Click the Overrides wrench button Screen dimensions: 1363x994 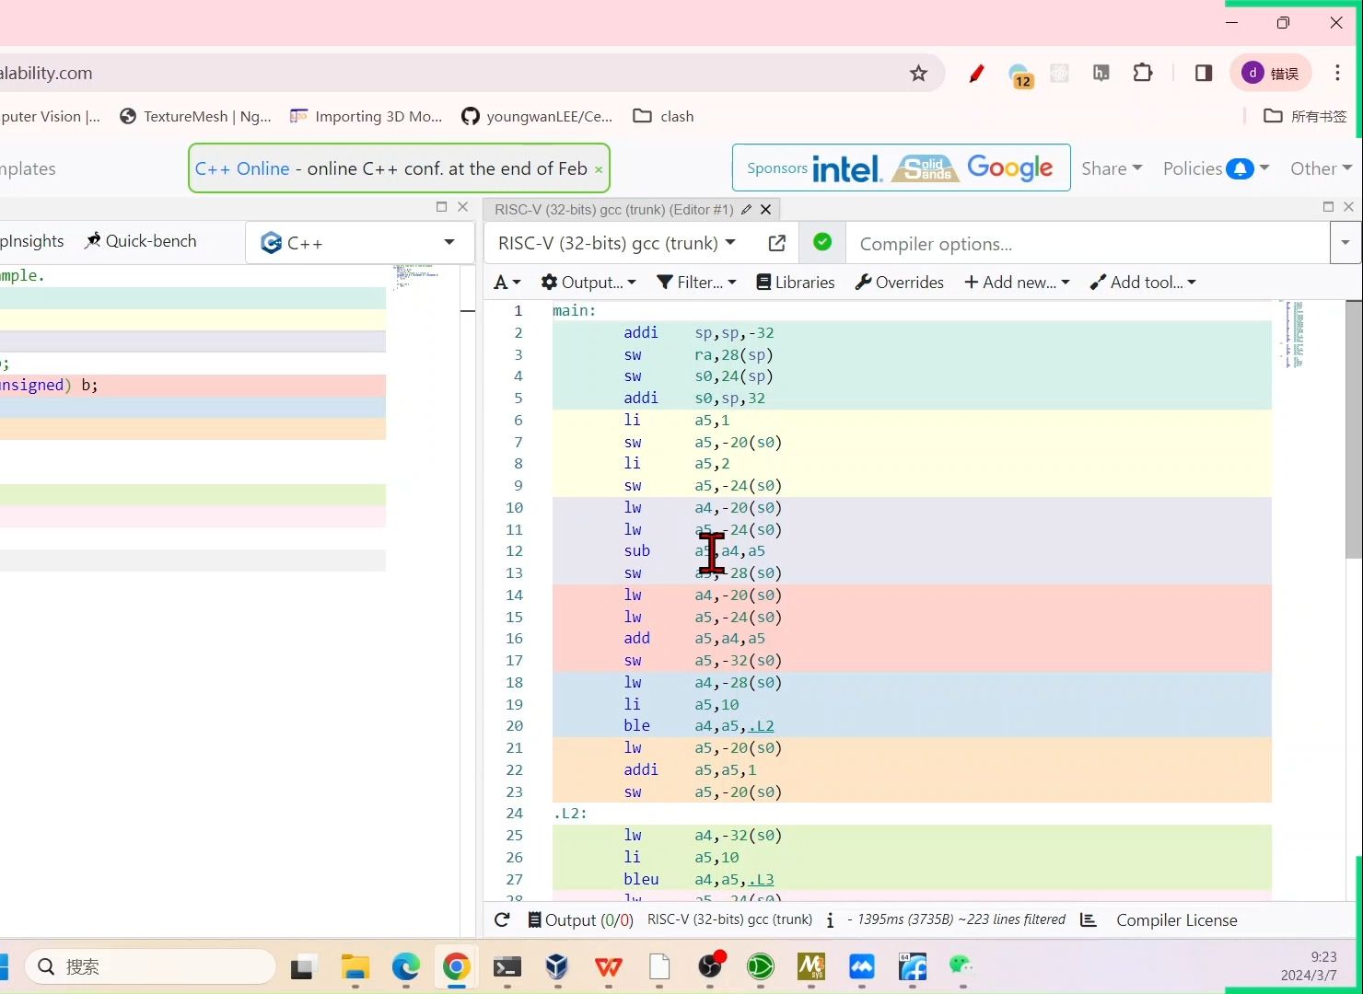click(x=900, y=283)
